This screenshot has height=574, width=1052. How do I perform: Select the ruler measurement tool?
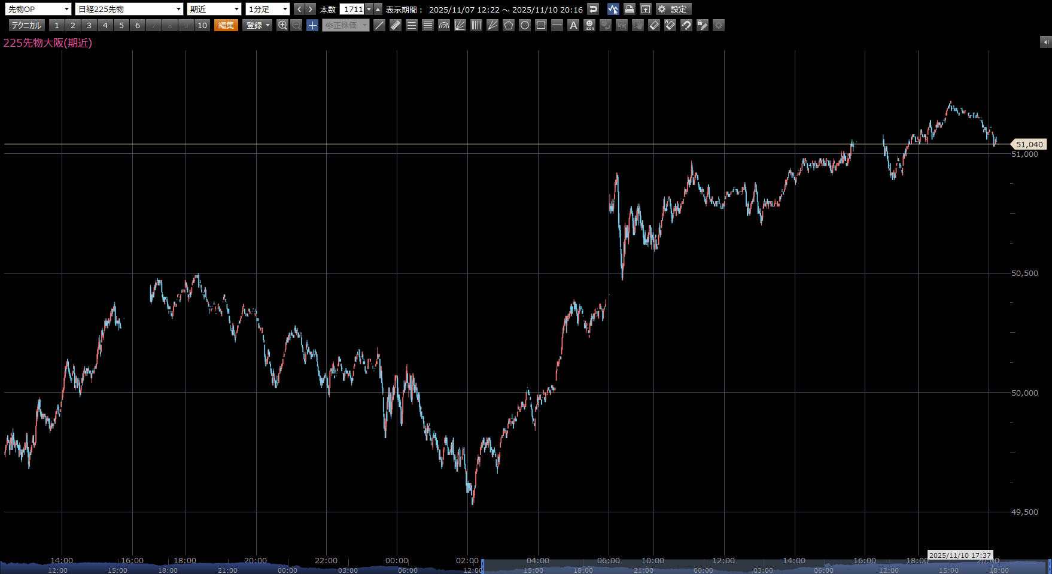[x=396, y=25]
